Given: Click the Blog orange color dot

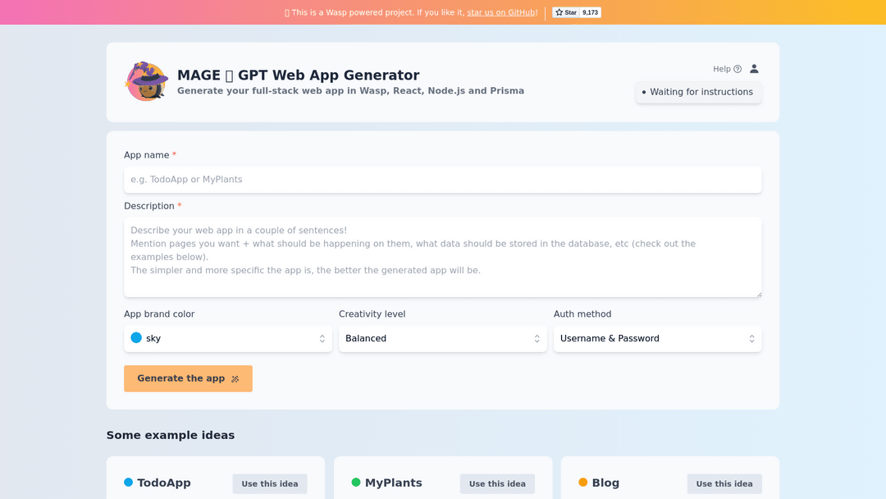Looking at the screenshot, I should pos(583,482).
